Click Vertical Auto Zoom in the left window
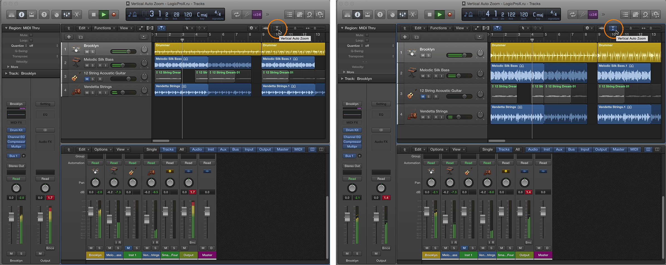The width and height of the screenshot is (666, 265). pyautogui.click(x=277, y=28)
